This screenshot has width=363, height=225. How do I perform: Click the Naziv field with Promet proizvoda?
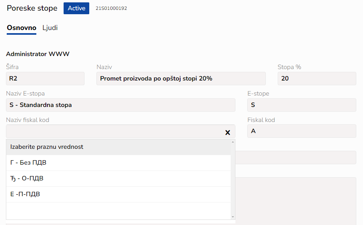coord(181,79)
